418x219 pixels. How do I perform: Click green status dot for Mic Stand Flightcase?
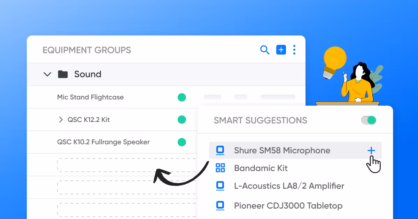[x=181, y=97]
